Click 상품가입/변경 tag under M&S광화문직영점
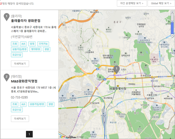 coord(37,104)
